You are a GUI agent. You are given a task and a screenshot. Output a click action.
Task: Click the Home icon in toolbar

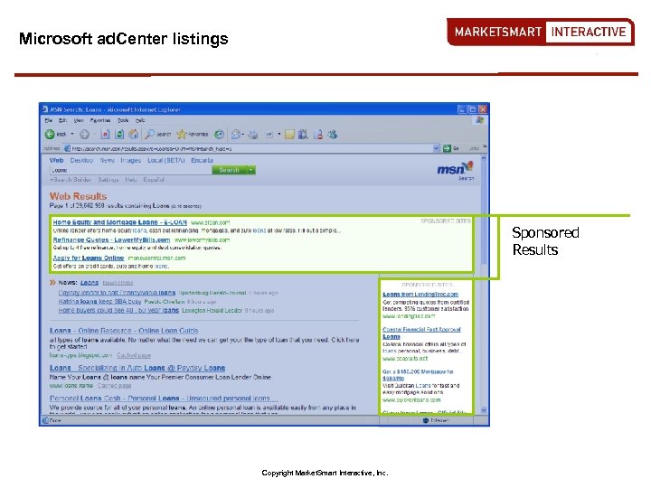point(133,134)
